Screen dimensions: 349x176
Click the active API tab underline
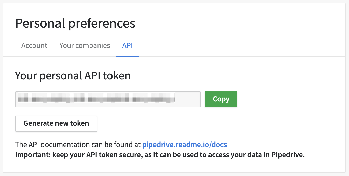click(x=127, y=56)
